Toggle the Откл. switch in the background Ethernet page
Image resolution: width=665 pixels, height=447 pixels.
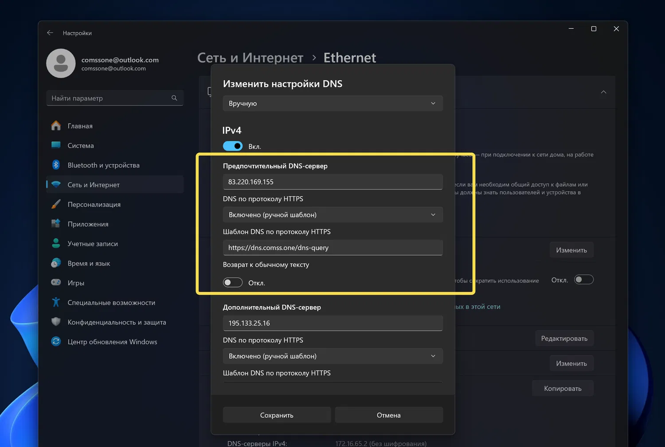(x=583, y=280)
